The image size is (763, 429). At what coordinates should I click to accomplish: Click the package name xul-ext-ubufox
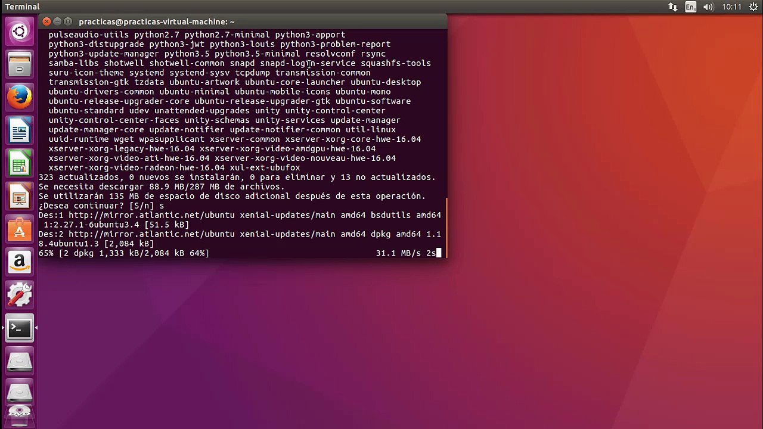265,168
